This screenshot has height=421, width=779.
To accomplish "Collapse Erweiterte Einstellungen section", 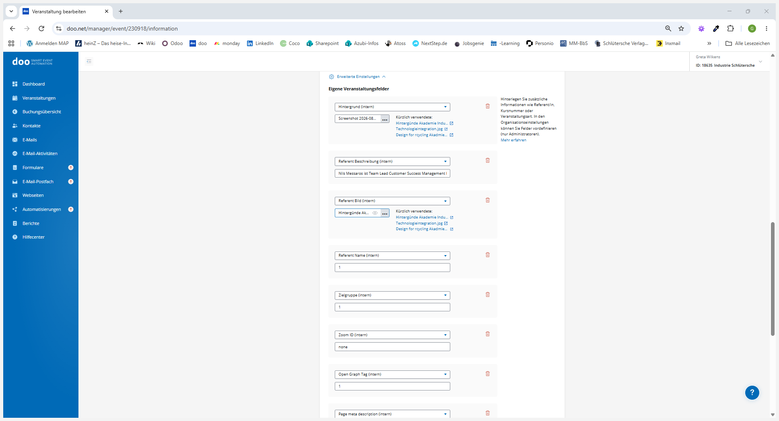I will (357, 77).
